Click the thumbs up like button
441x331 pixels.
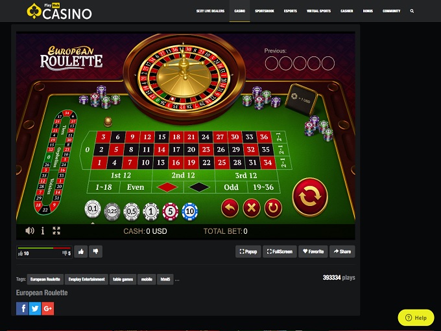81,251
